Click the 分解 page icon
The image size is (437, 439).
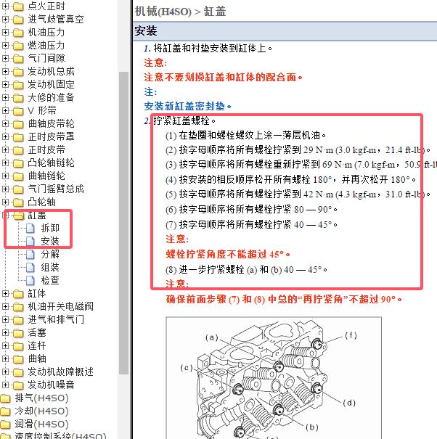(30, 254)
